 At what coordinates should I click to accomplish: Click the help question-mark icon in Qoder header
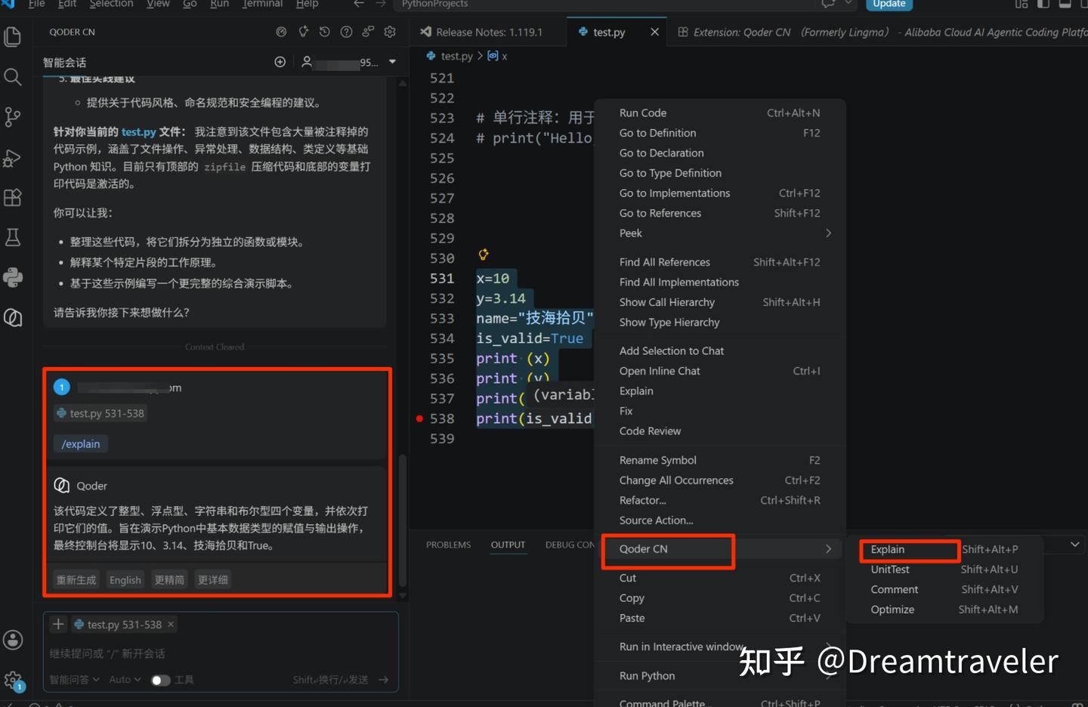tap(346, 32)
